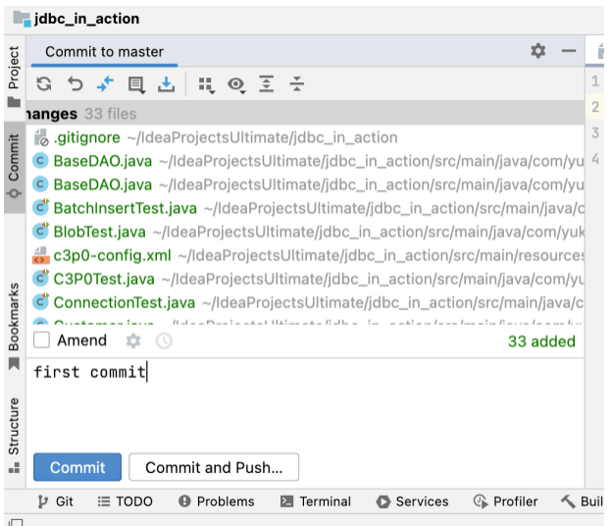The height and width of the screenshot is (526, 612).
Task: Click the .gitignore file icon
Action: [x=41, y=137]
